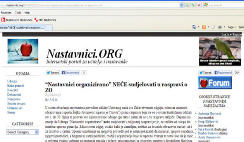Click the address bar URL field

pos(89,5)
